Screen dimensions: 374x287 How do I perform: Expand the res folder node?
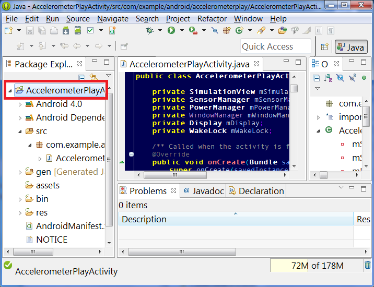tap(20, 213)
